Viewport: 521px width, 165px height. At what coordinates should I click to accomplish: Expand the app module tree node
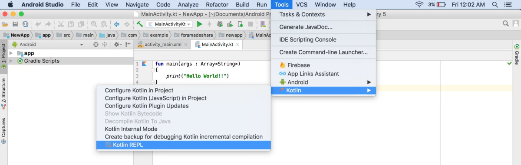(x=11, y=53)
